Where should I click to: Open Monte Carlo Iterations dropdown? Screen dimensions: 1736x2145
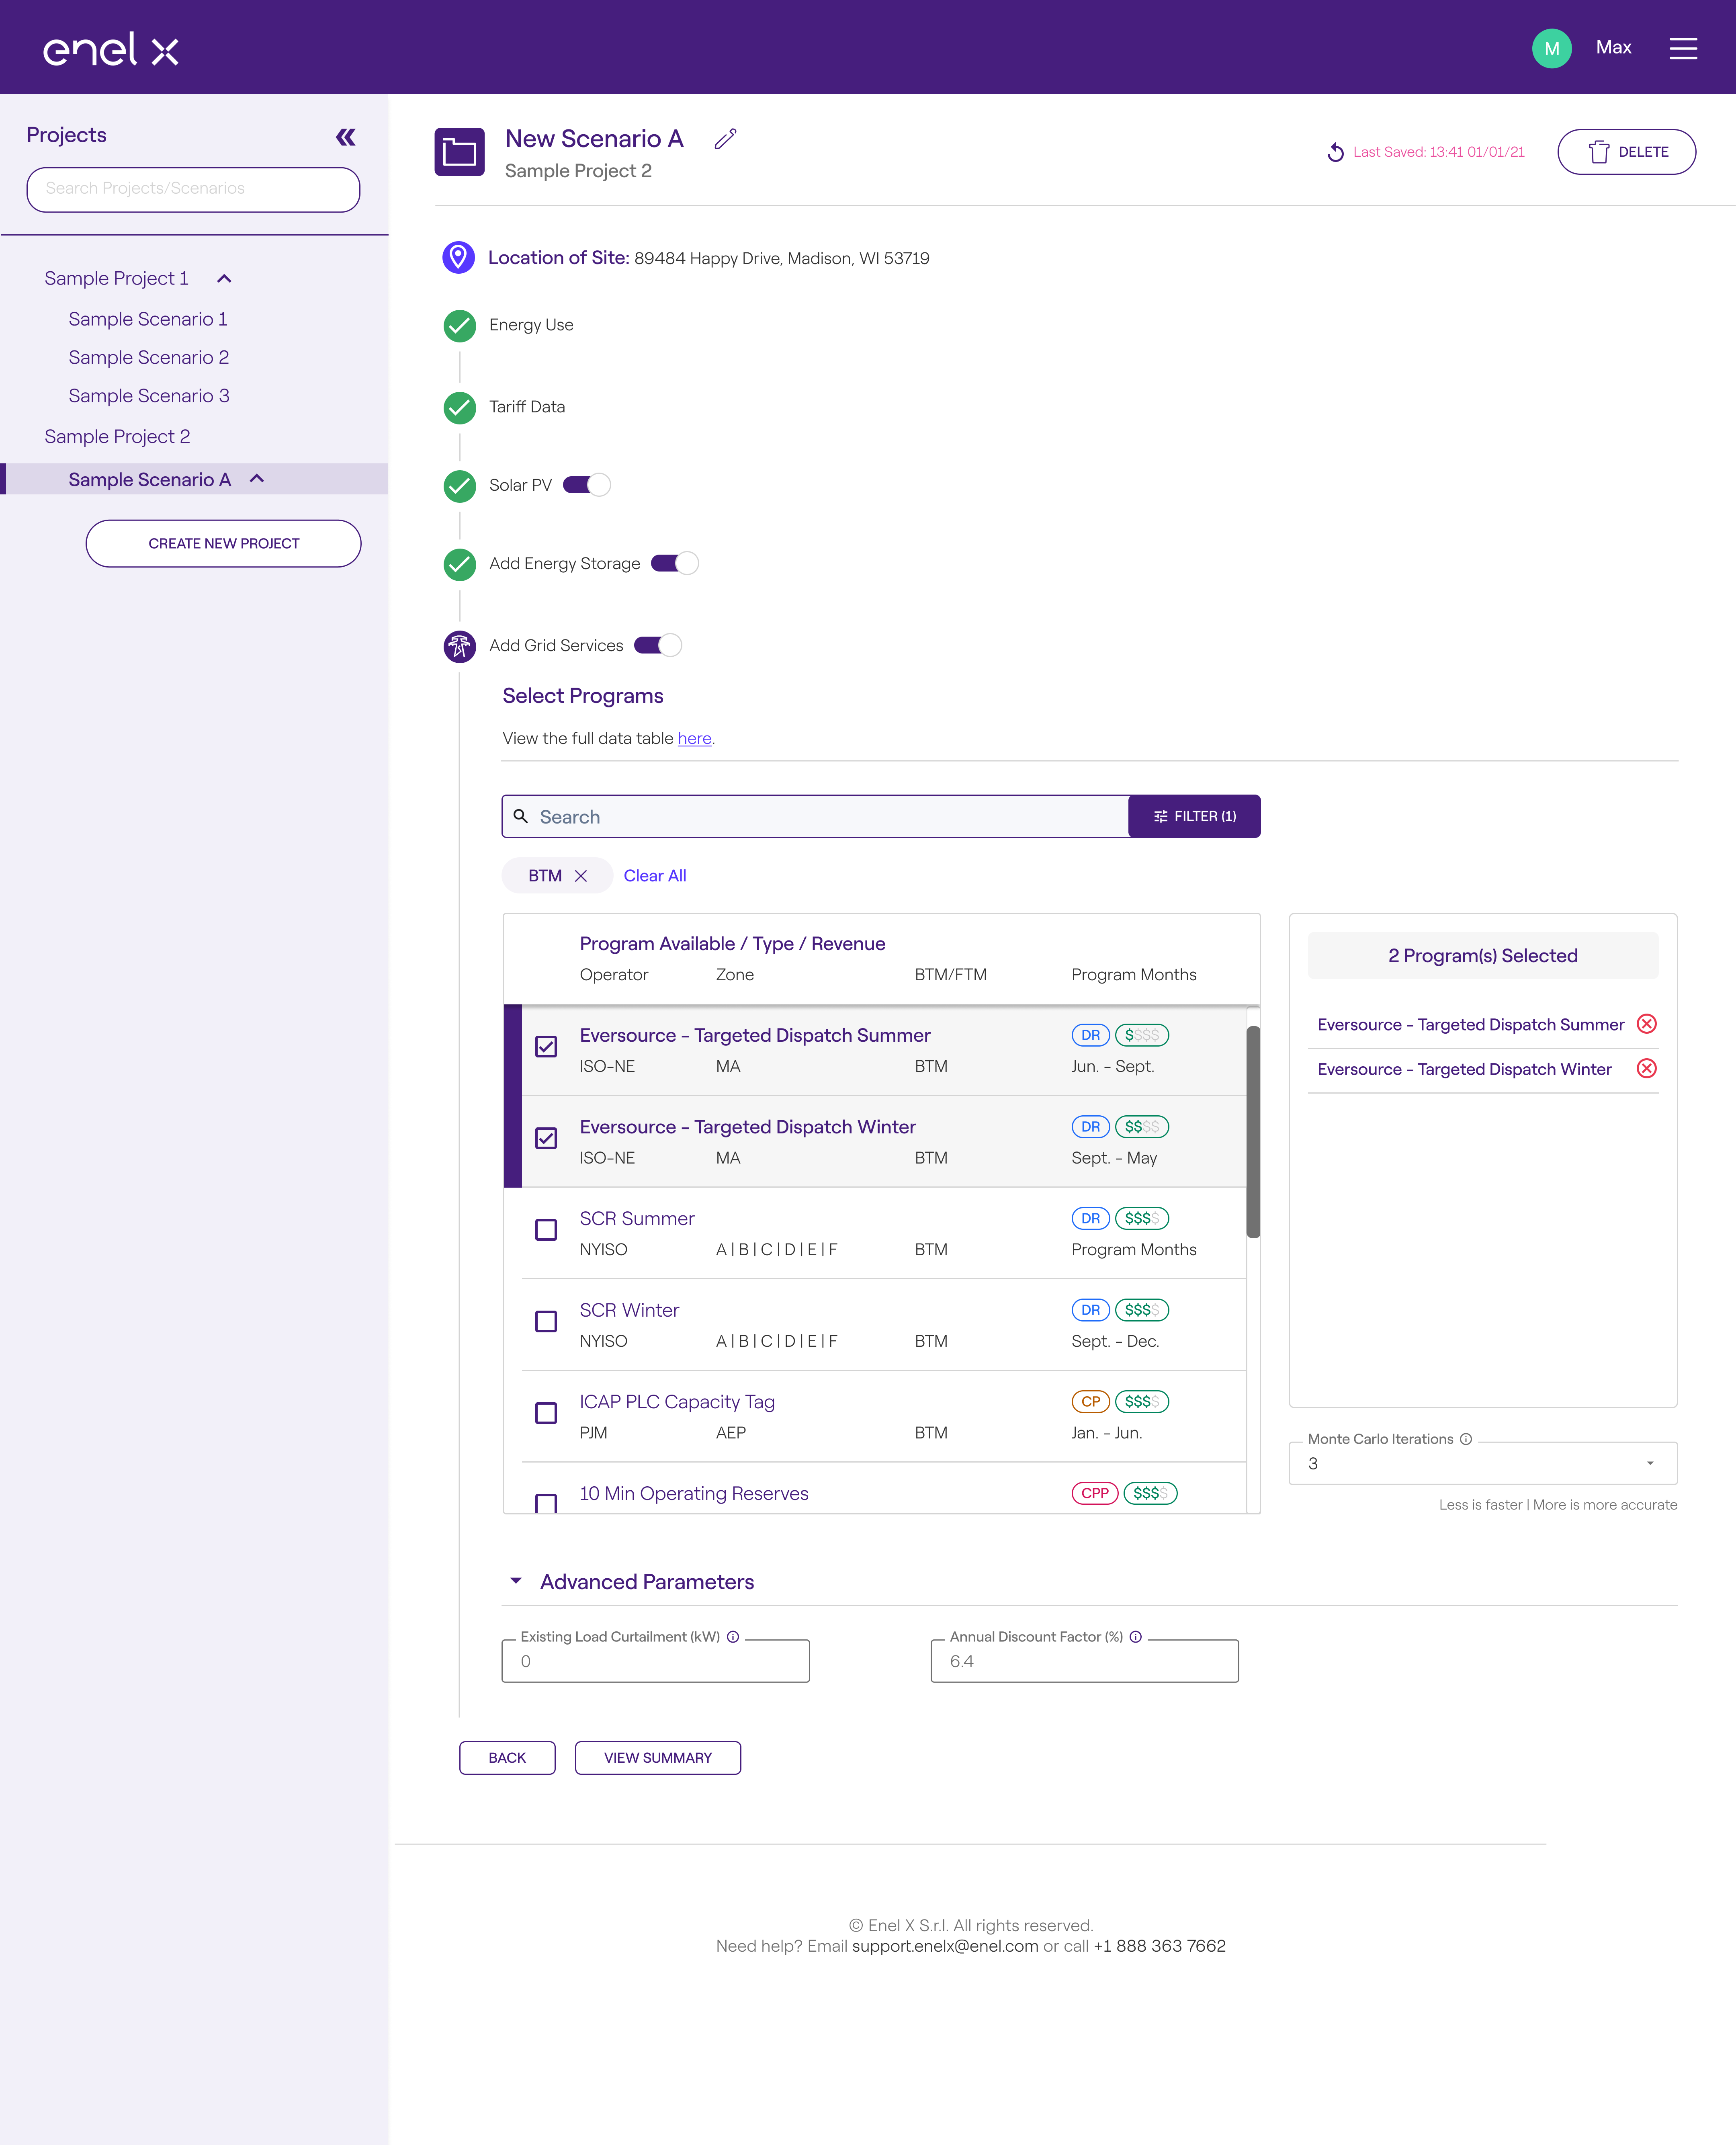[x=1483, y=1463]
